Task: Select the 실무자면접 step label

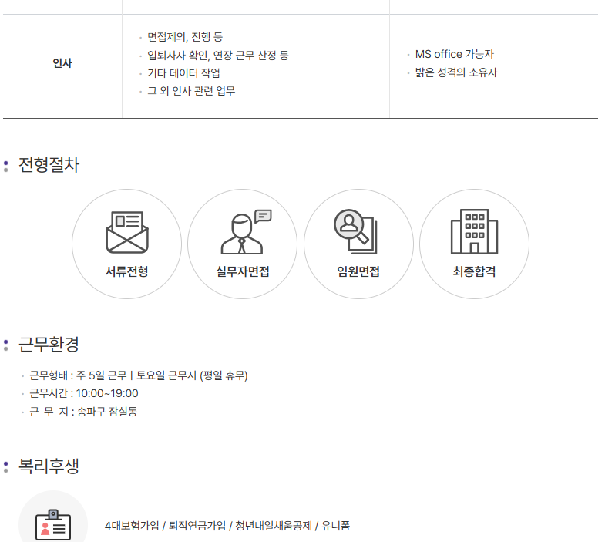Action: tap(243, 271)
